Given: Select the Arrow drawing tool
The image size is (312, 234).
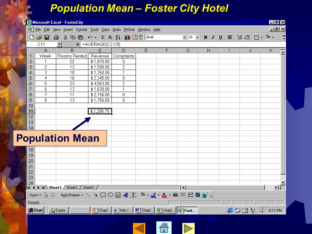Looking at the screenshot, I should [x=96, y=195].
